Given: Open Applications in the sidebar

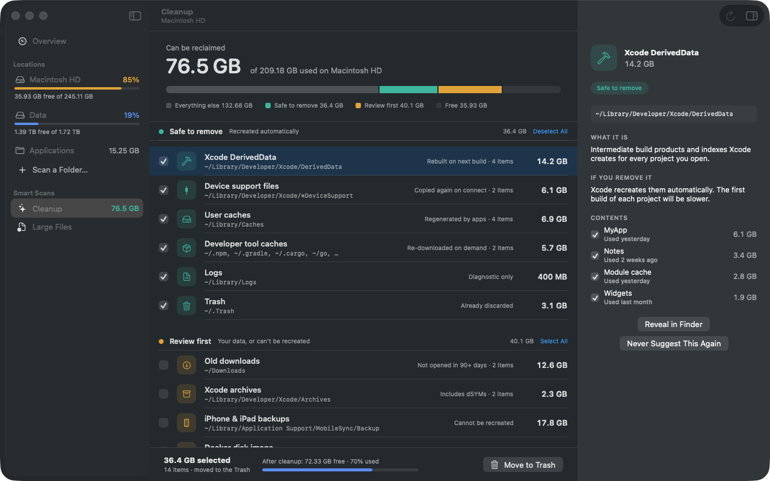Looking at the screenshot, I should click(x=77, y=151).
